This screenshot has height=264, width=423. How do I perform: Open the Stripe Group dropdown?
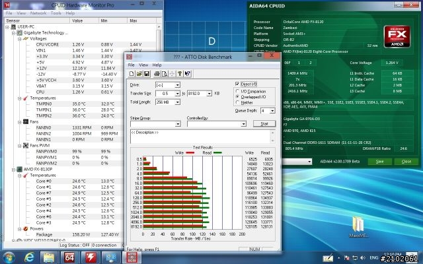click(178, 124)
